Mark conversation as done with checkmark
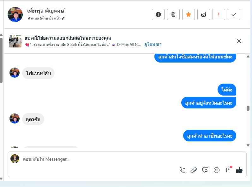This screenshot has height=187, width=252. (x=234, y=14)
